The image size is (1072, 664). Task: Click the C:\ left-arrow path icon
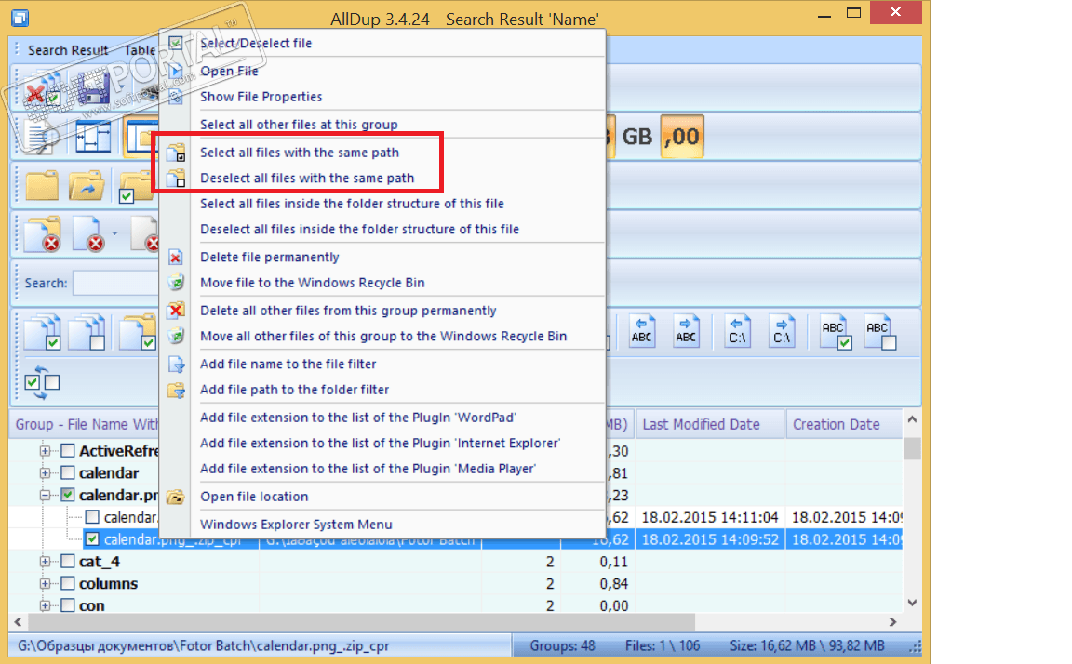point(738,331)
